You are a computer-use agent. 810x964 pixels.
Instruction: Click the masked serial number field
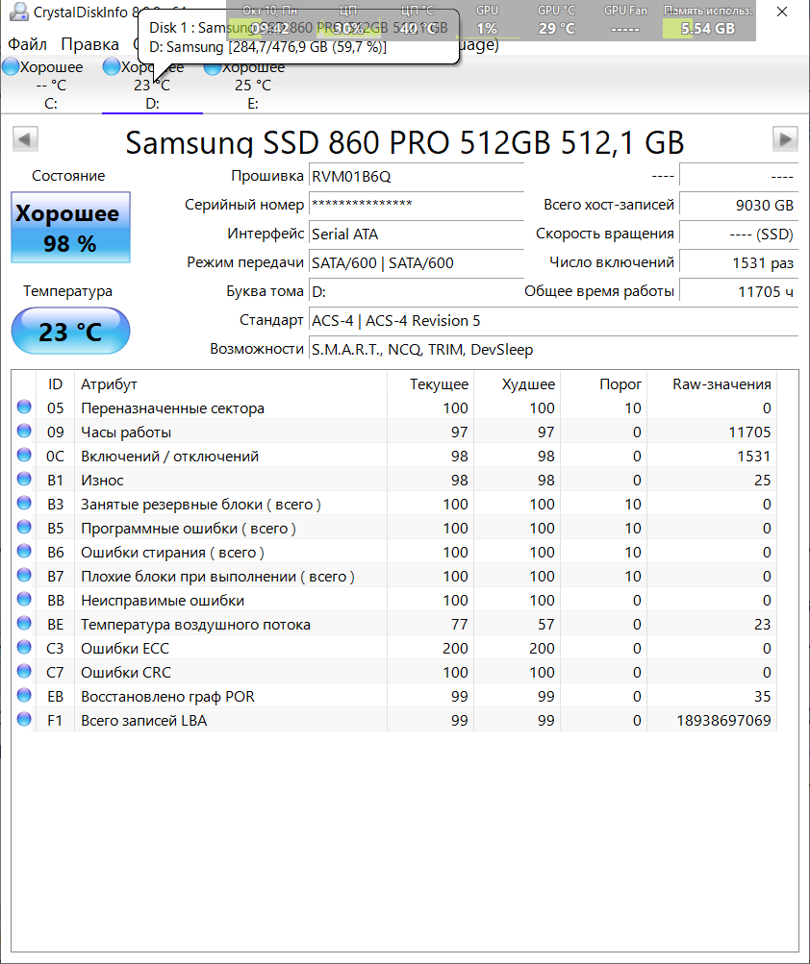[417, 205]
